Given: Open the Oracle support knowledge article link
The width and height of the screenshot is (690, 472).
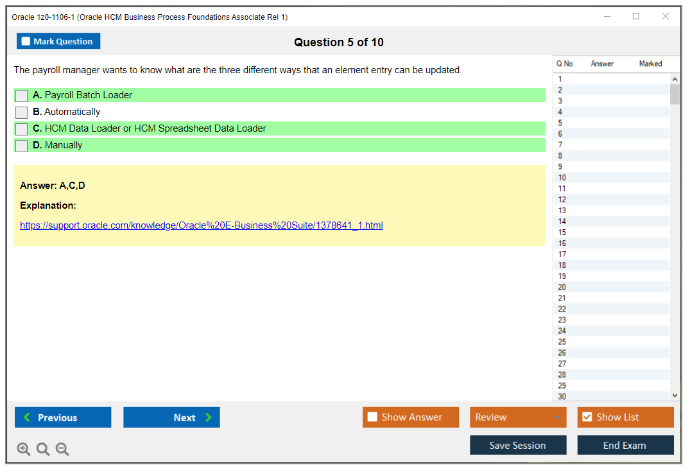Looking at the screenshot, I should (x=201, y=225).
